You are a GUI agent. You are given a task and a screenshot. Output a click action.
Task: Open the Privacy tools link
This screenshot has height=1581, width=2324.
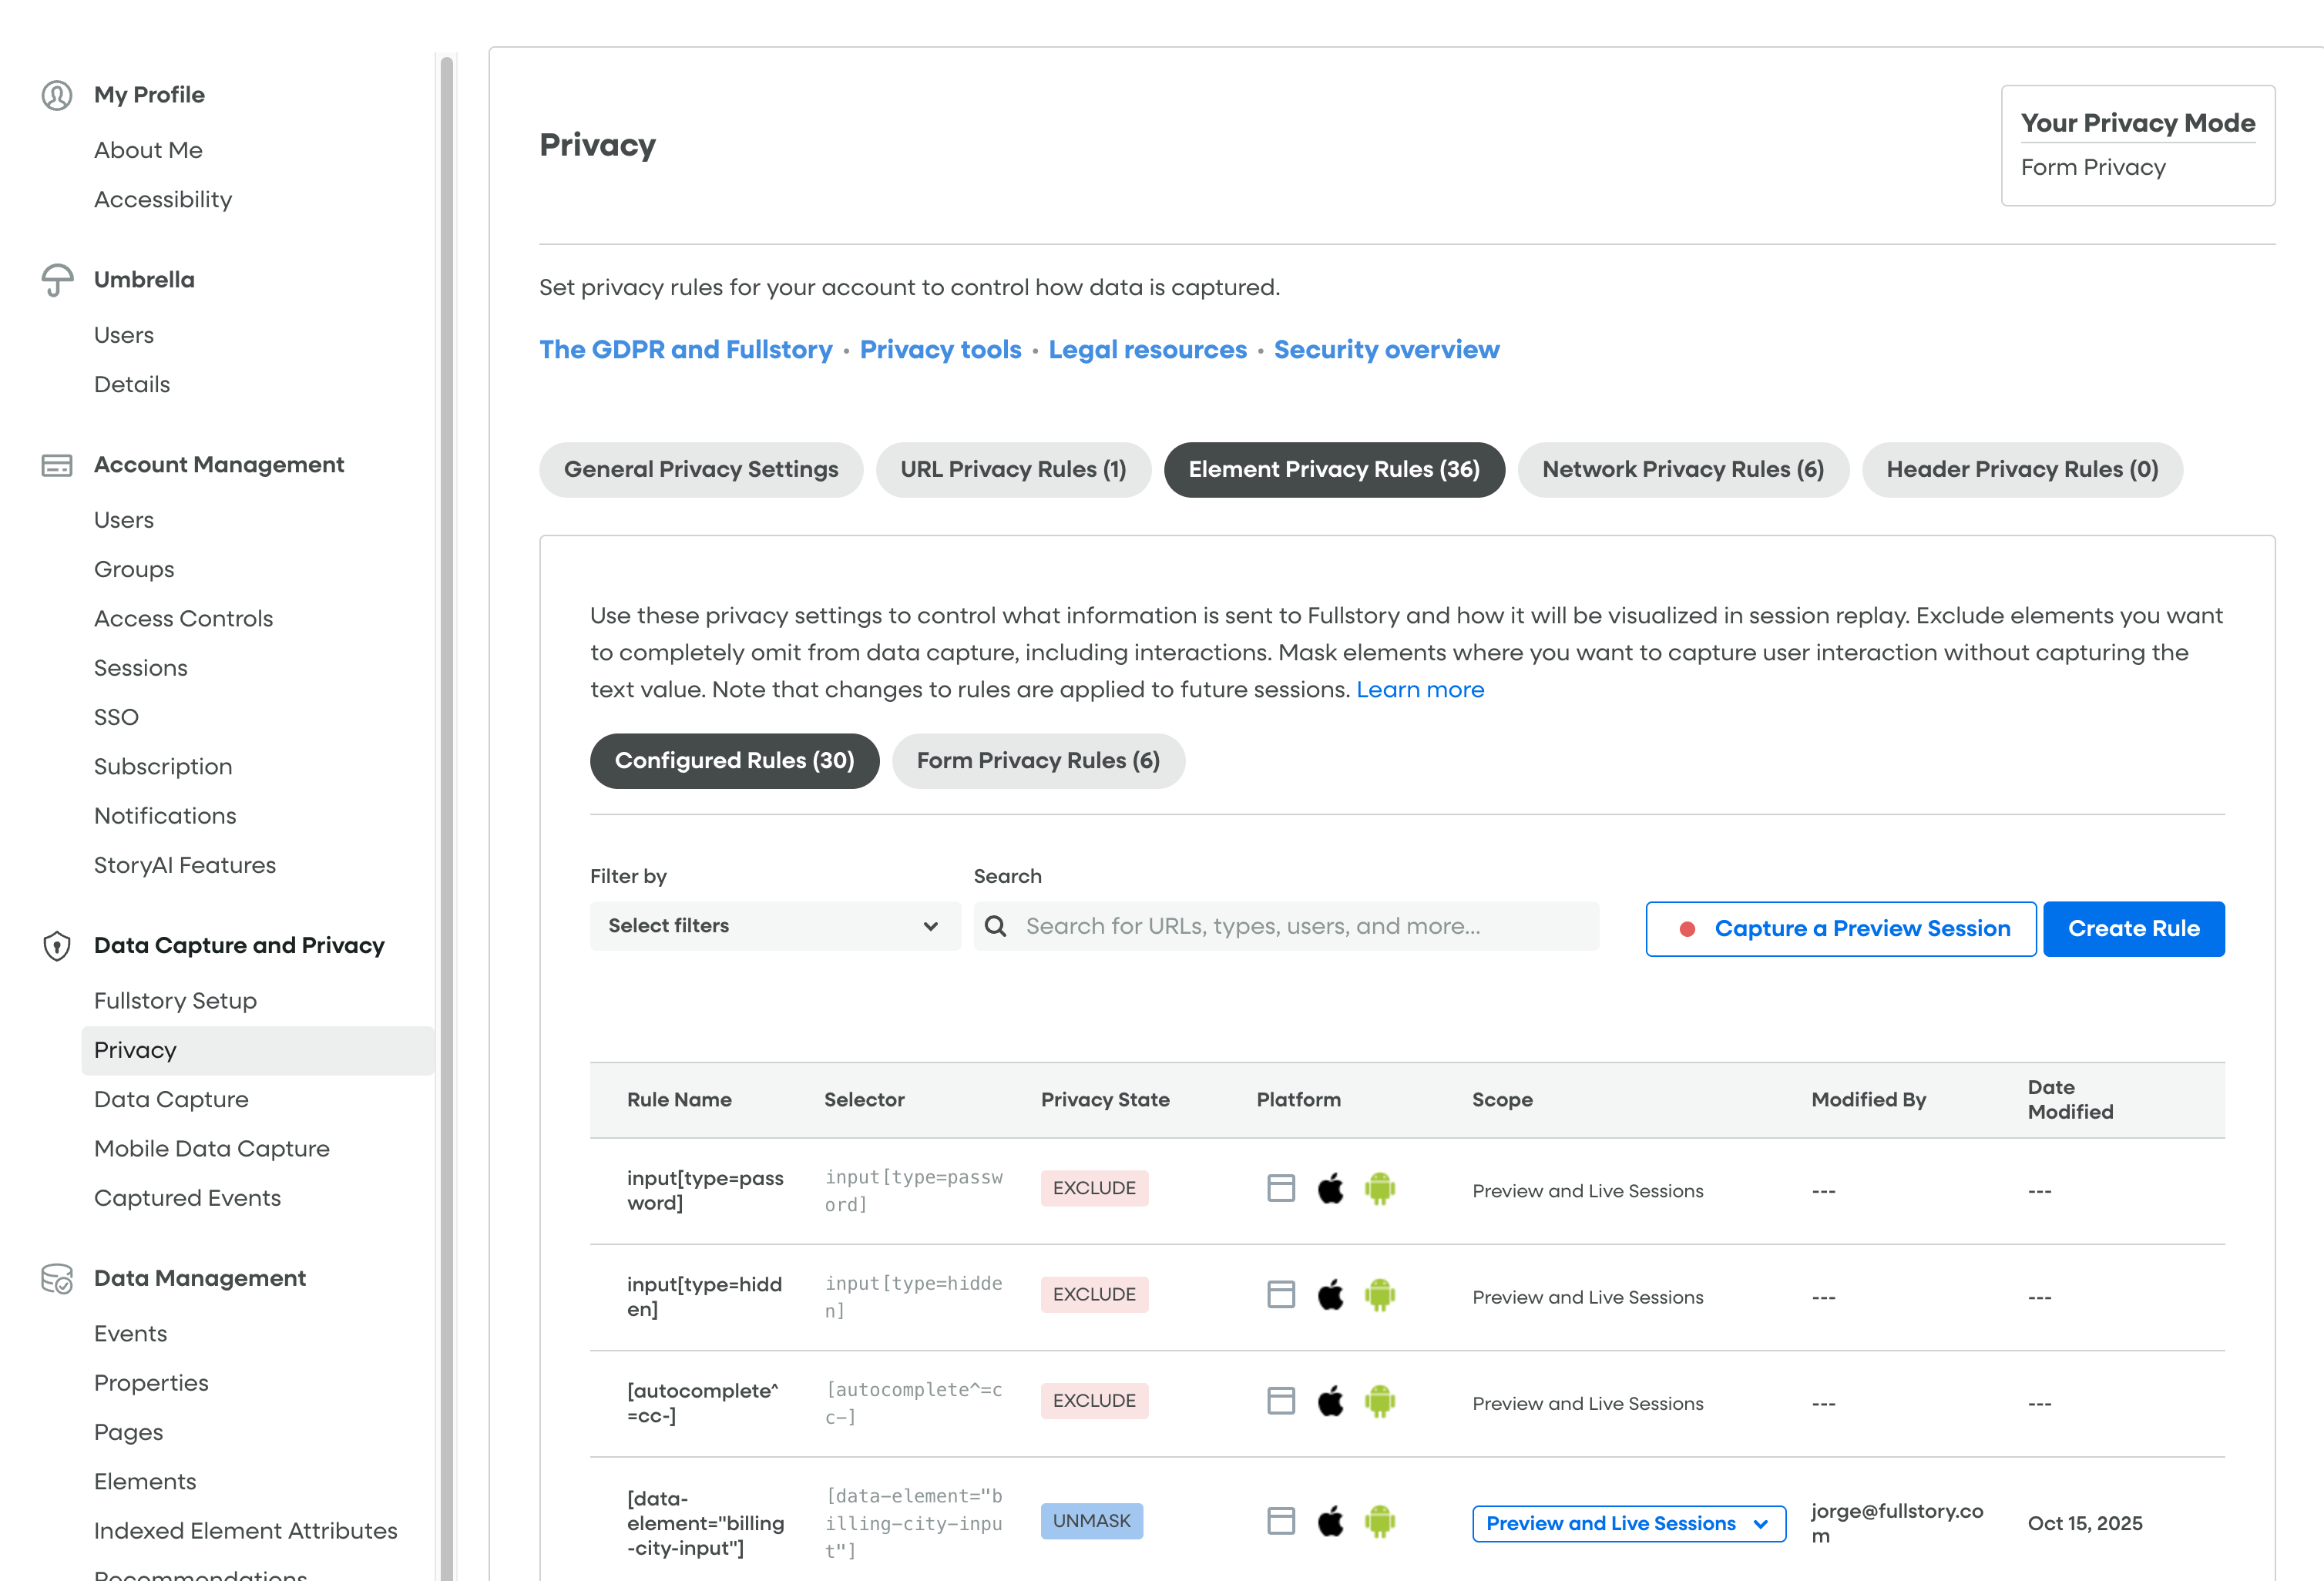tap(941, 350)
